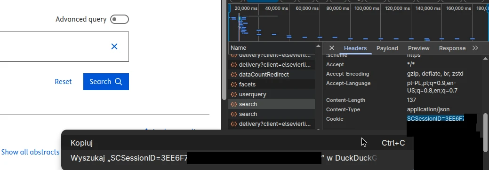Click Show all abstracts link
The width and height of the screenshot is (489, 170).
click(x=30, y=152)
